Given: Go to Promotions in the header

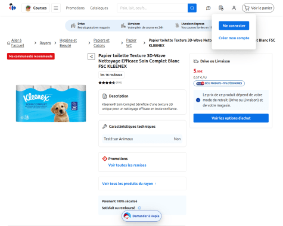Looking at the screenshot, I should pyautogui.click(x=75, y=8).
